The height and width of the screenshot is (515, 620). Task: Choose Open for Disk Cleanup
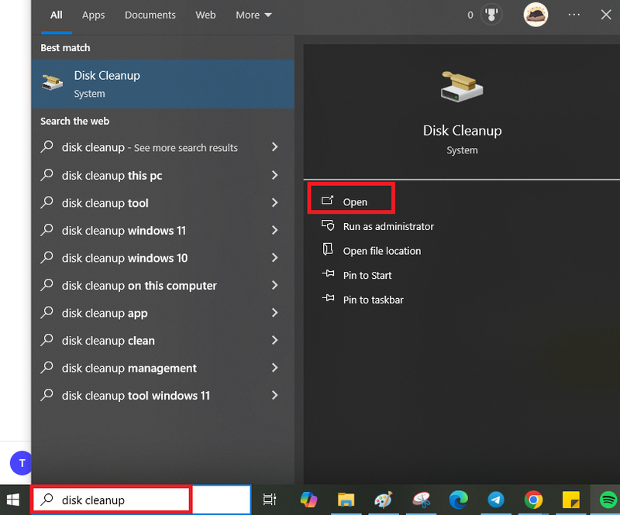coord(351,198)
